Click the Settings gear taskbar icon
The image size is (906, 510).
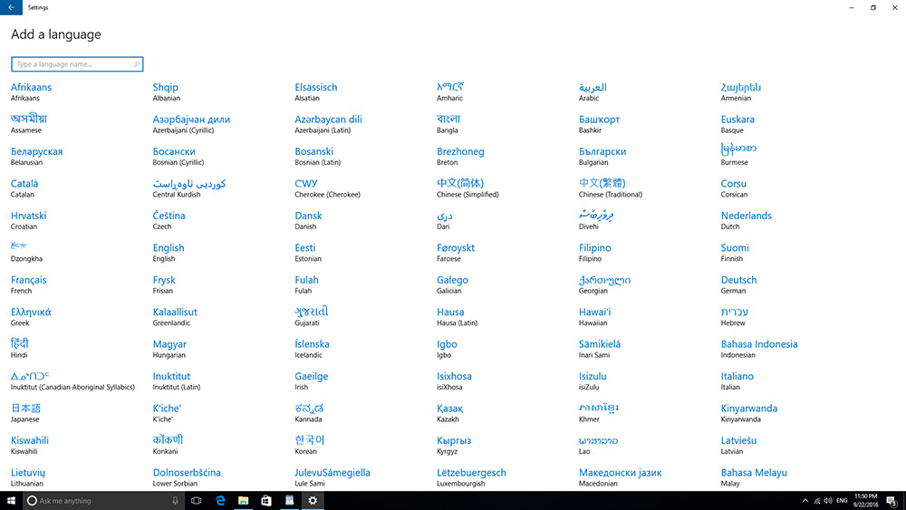(313, 500)
